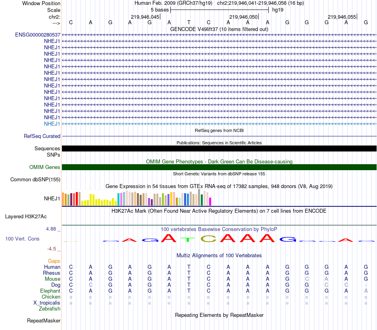Click the 5 bases scale bar line
The width and height of the screenshot is (377, 330).
(219, 10)
